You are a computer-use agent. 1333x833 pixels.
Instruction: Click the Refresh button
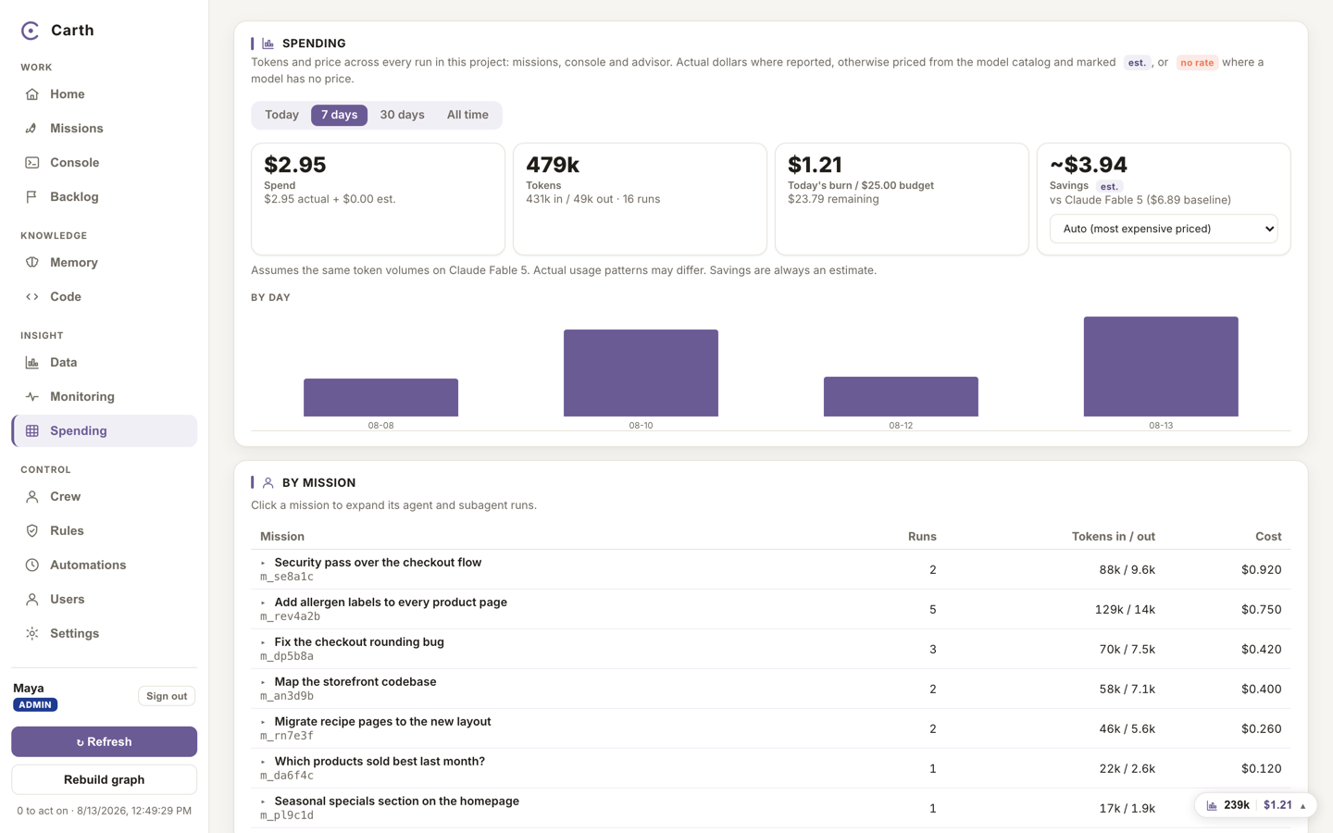pyautogui.click(x=104, y=741)
